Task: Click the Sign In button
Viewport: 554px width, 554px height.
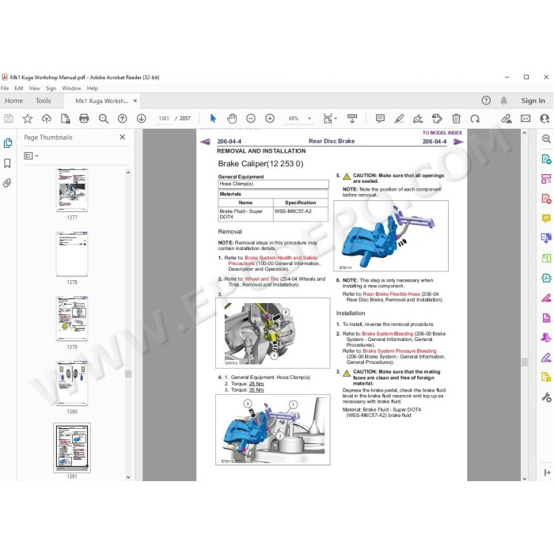Action: 533,101
